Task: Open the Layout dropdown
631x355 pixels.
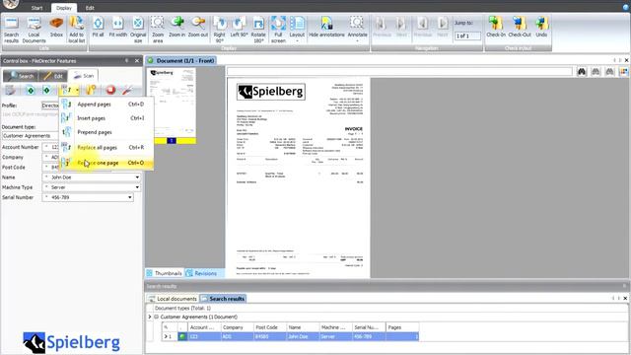Action: pyautogui.click(x=297, y=30)
